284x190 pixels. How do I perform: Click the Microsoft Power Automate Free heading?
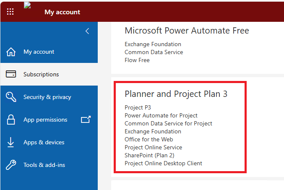[187, 31]
